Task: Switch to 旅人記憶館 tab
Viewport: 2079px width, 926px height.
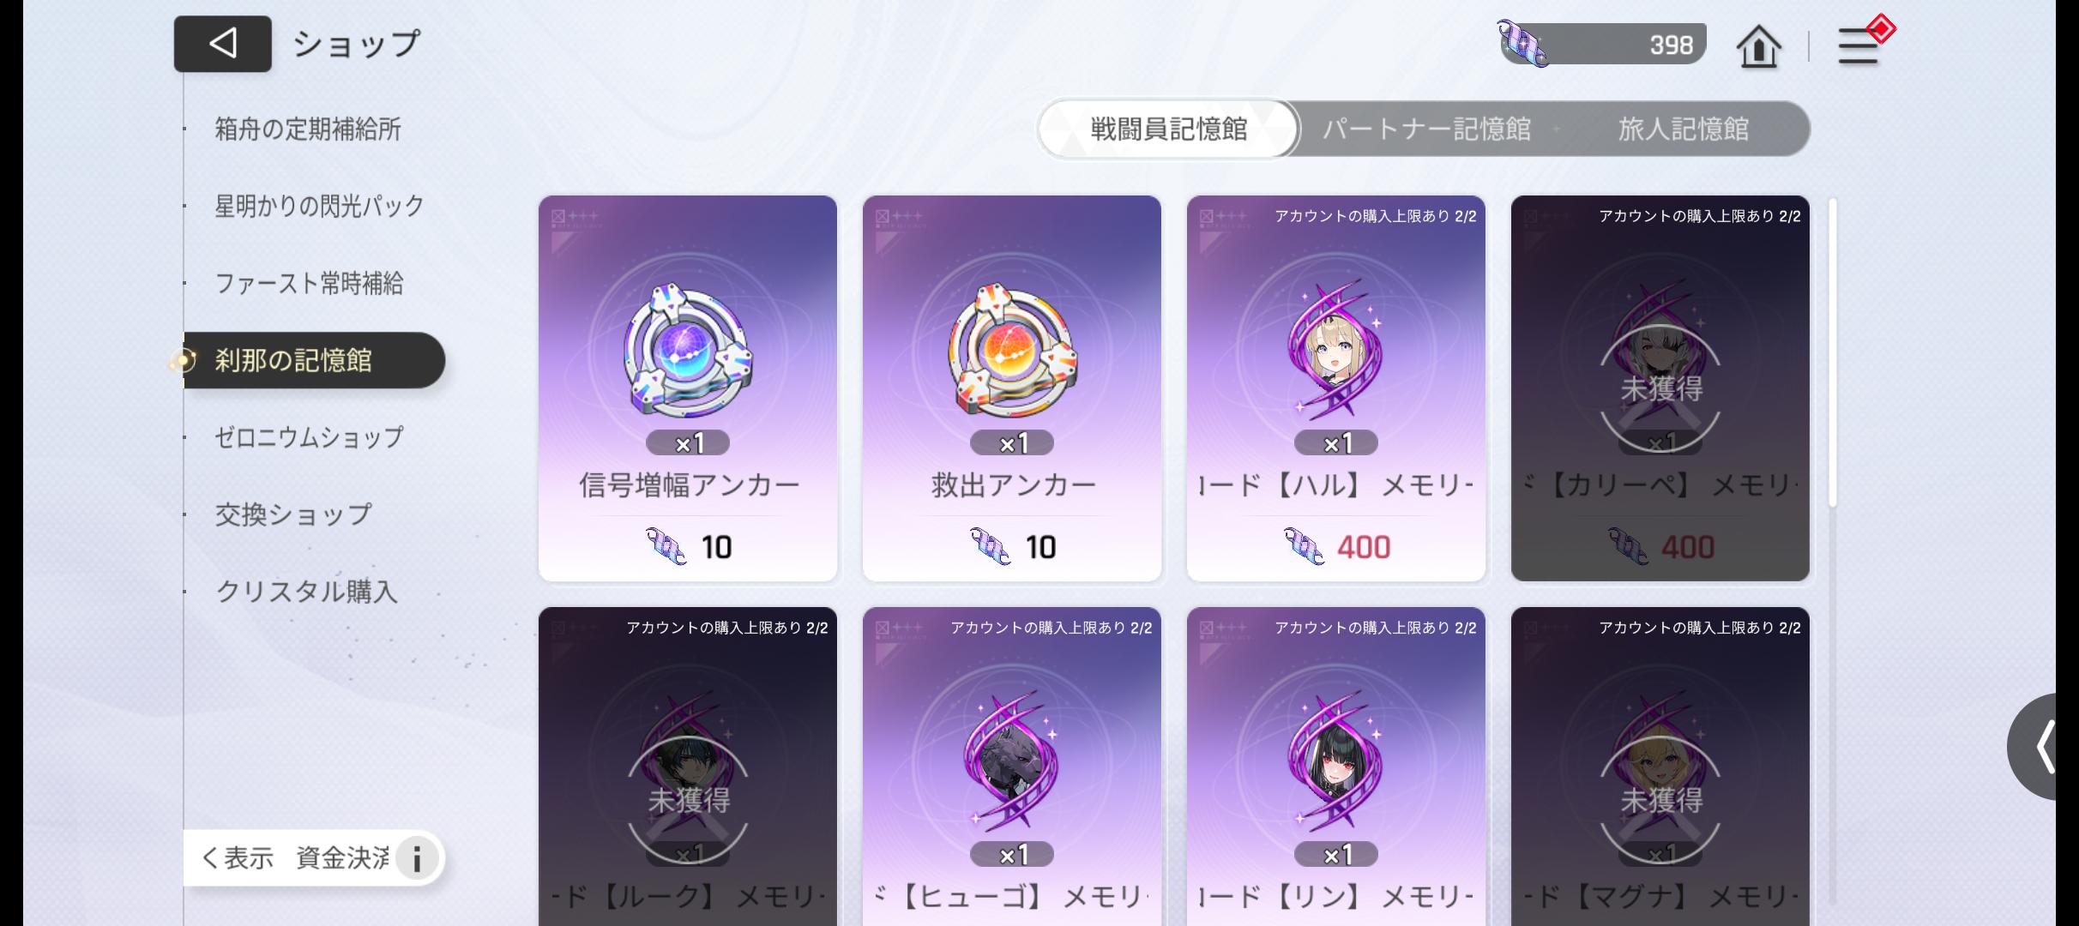Action: pos(1683,129)
